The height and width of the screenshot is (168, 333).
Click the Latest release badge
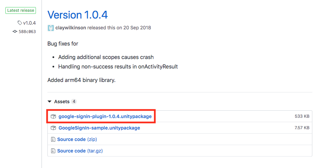point(21,10)
